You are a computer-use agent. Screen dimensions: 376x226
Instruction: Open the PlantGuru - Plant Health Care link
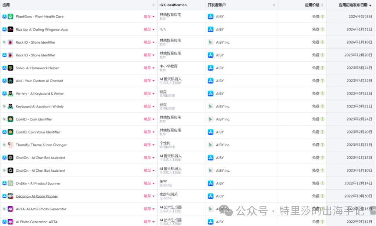pos(40,17)
